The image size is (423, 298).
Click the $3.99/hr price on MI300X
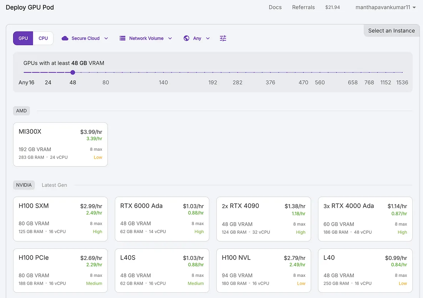click(91, 132)
